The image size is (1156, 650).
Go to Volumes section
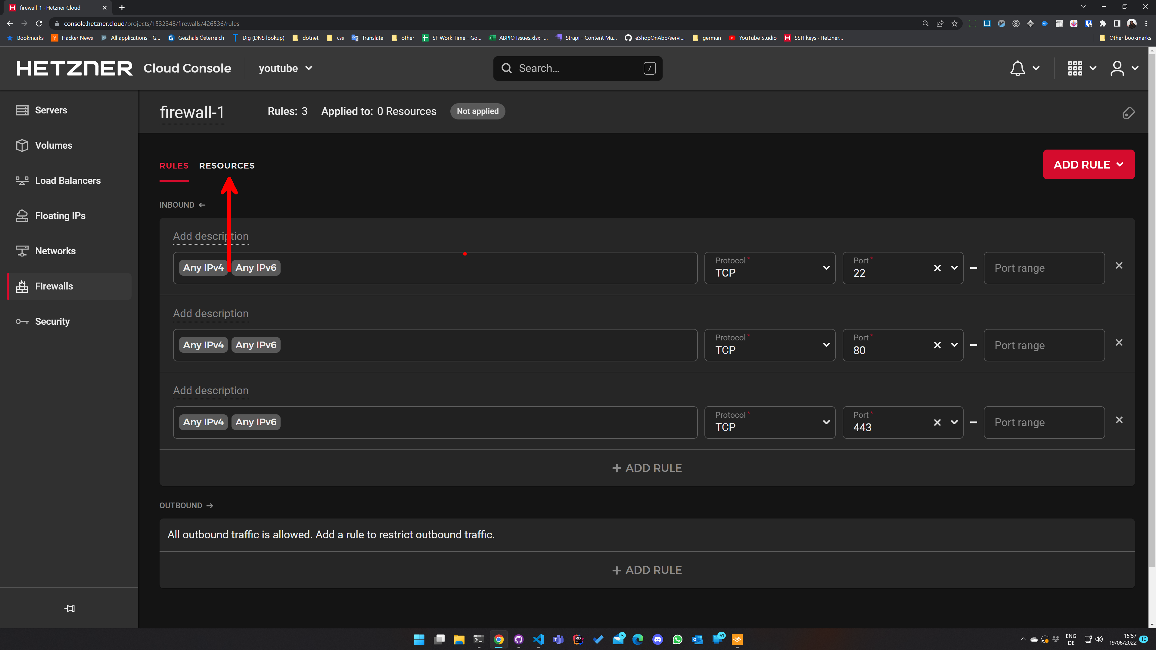53,145
